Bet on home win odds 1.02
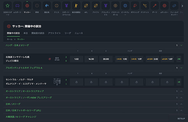The height and width of the screenshot is (122, 188). click(x=76, y=59)
